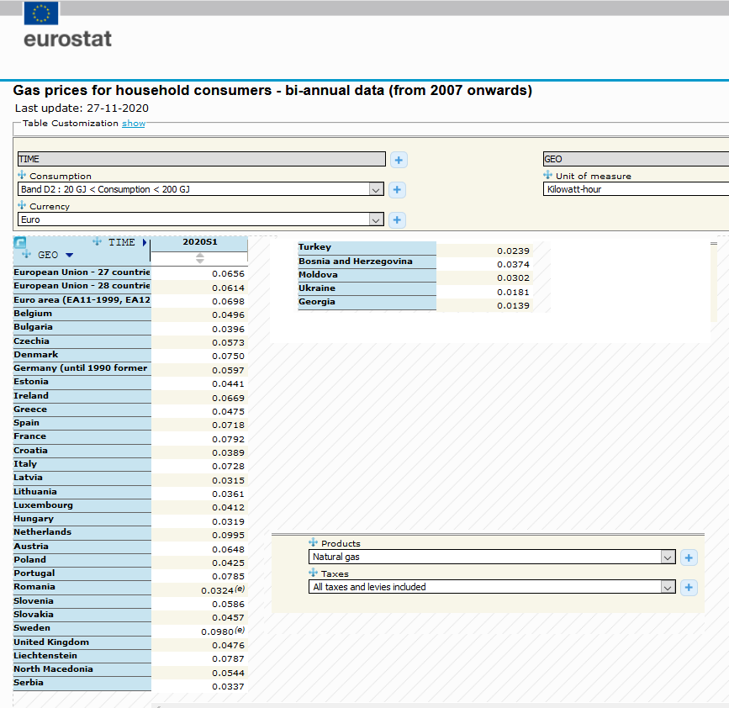Sort the 2020S1 column using sort arrows
Screen dimensions: 729x708
pyautogui.click(x=200, y=258)
